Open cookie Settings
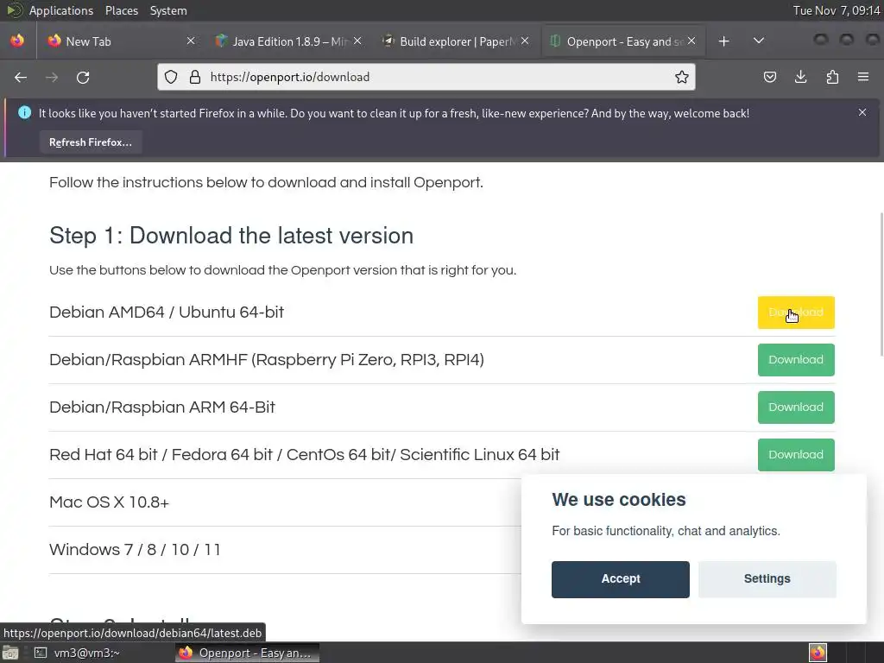 click(x=767, y=579)
